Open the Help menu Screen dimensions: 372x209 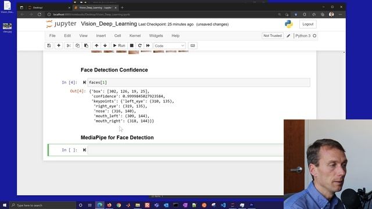(x=176, y=36)
